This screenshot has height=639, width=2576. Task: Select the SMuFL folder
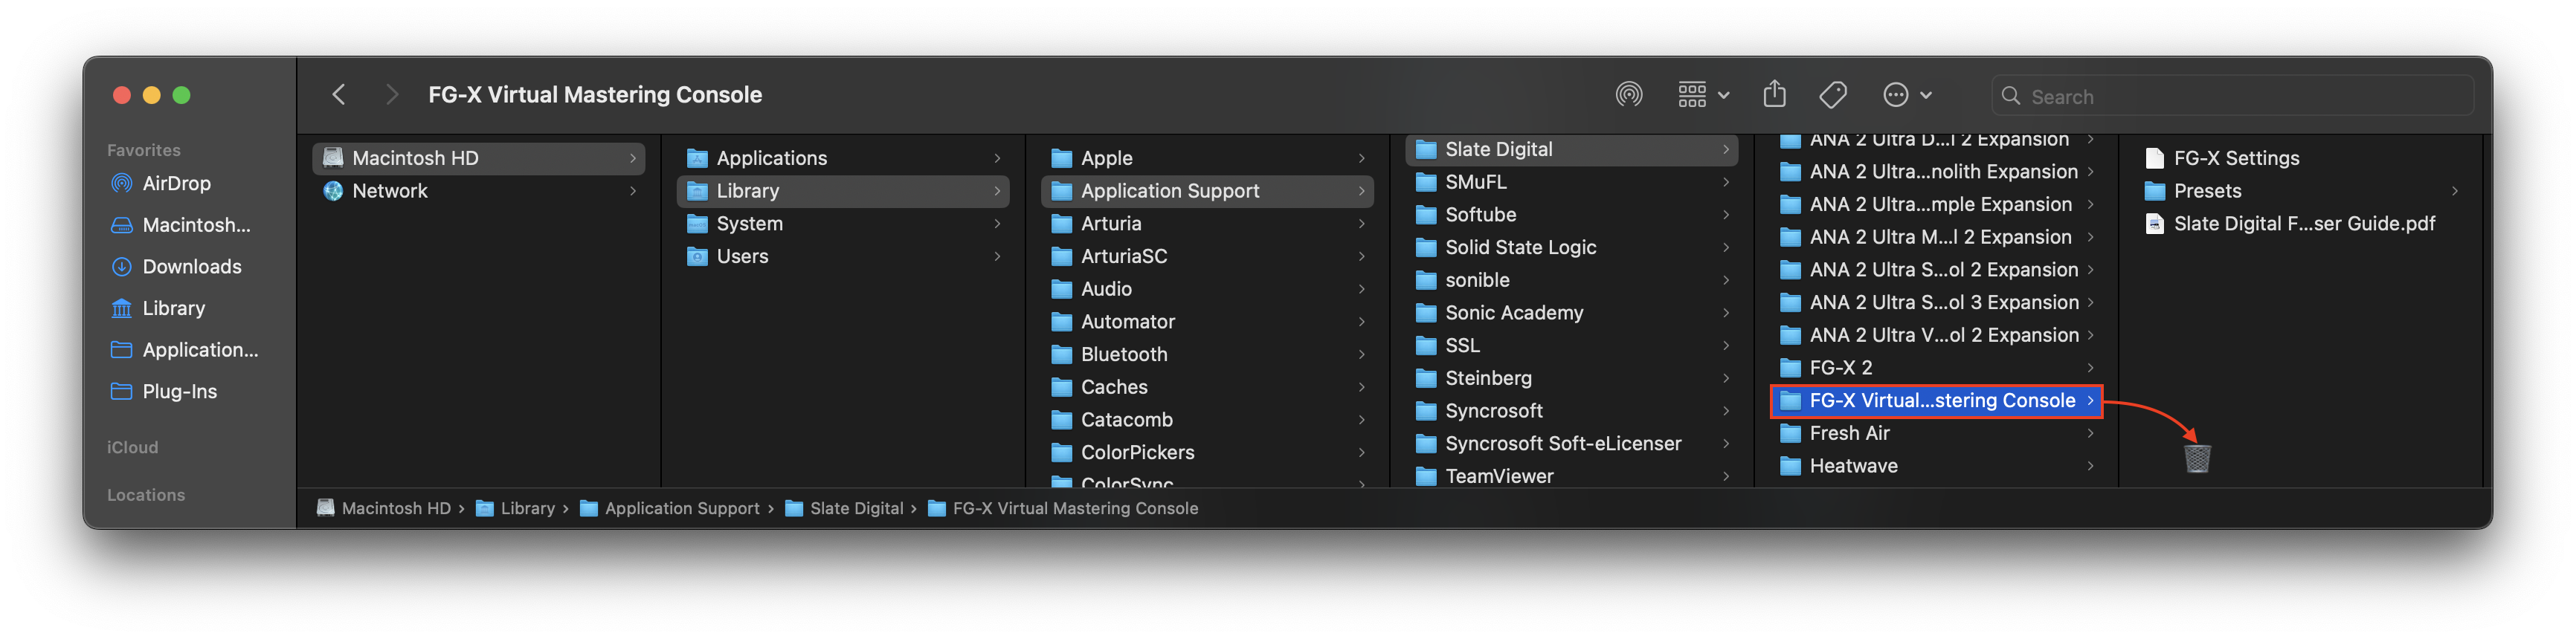(1571, 183)
